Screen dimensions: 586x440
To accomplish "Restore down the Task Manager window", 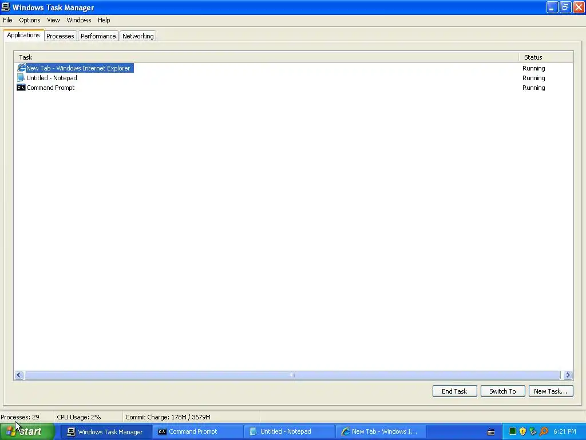I will 565,7.
